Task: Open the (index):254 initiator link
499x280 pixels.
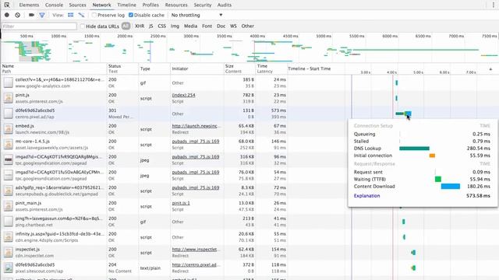Action: [x=183, y=95]
